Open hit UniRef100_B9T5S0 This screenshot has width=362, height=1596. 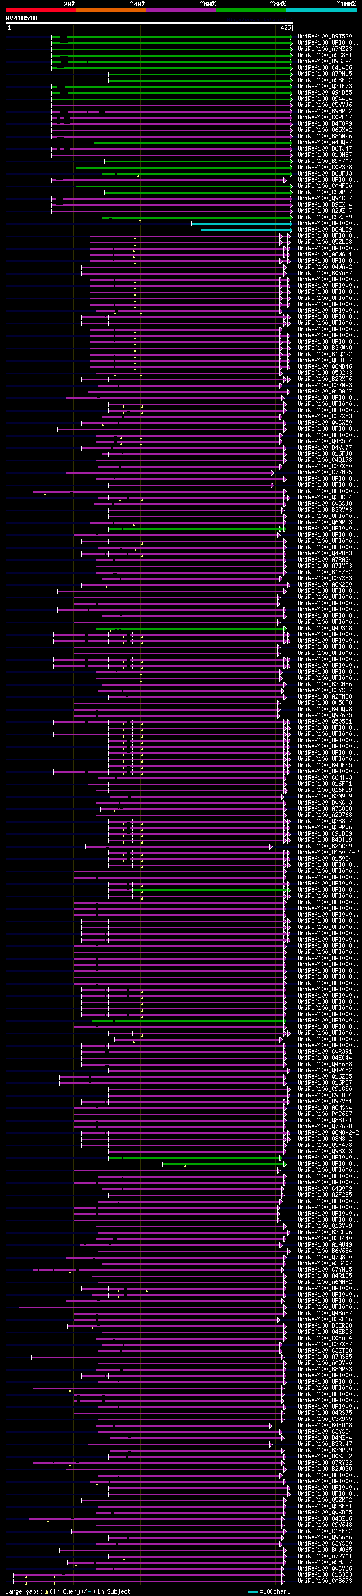pyautogui.click(x=325, y=37)
